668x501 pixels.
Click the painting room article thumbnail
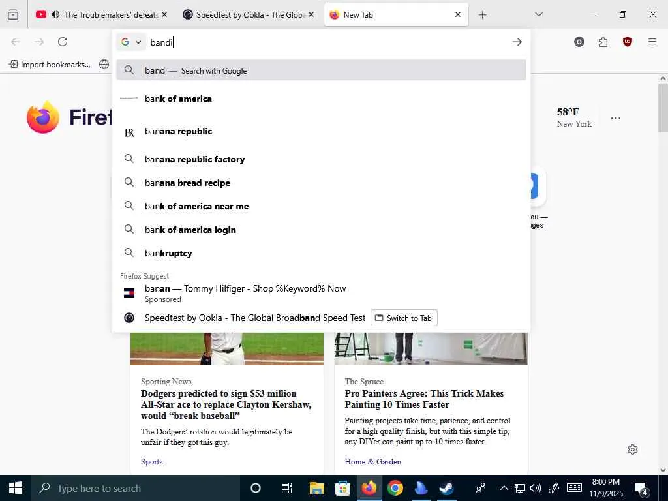(x=431, y=349)
